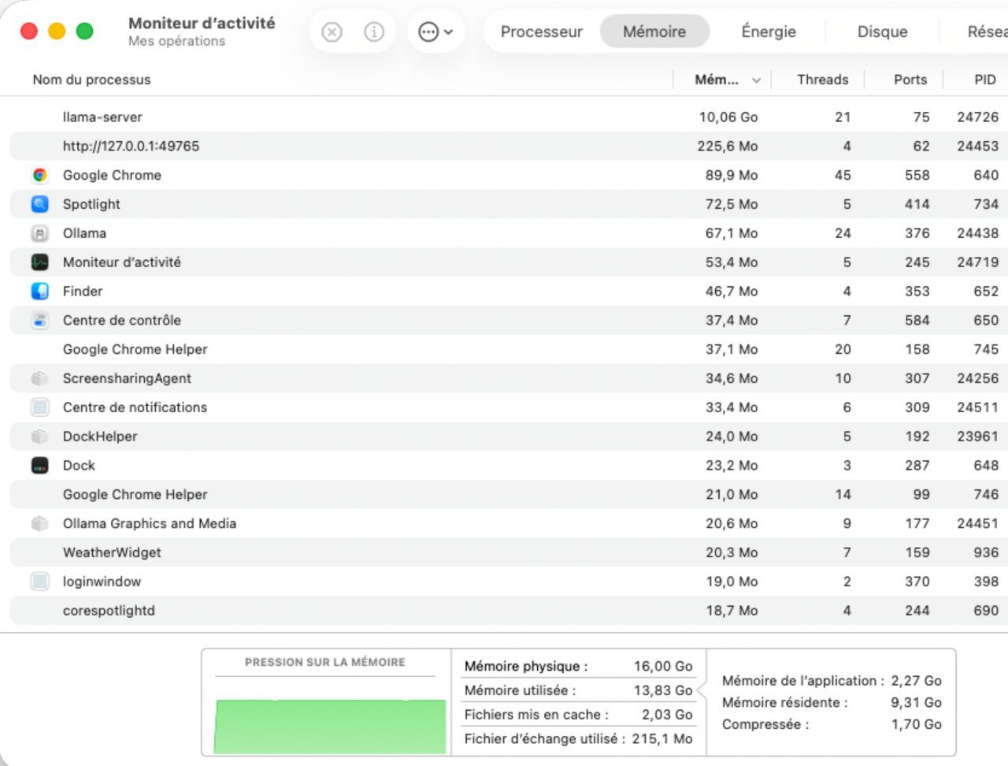This screenshot has width=1008, height=766.
Task: Click the Mes opérations subtitle
Action: click(x=176, y=42)
